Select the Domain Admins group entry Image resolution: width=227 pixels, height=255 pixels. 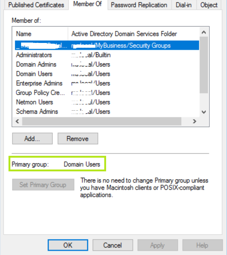tap(34, 64)
